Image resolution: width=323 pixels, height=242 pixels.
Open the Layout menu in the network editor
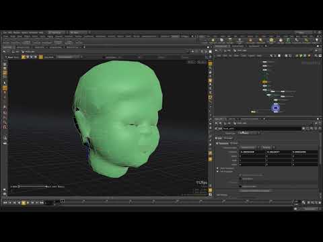click(251, 56)
